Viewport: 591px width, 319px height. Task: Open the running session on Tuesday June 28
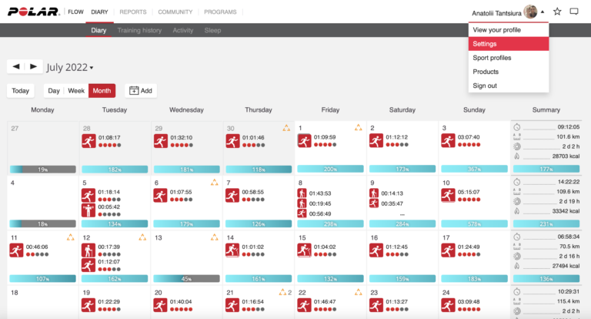(x=88, y=141)
